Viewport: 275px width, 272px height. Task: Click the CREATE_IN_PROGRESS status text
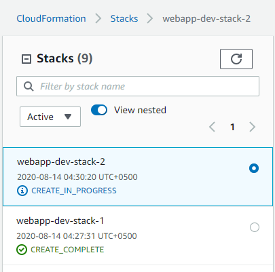click(x=74, y=191)
